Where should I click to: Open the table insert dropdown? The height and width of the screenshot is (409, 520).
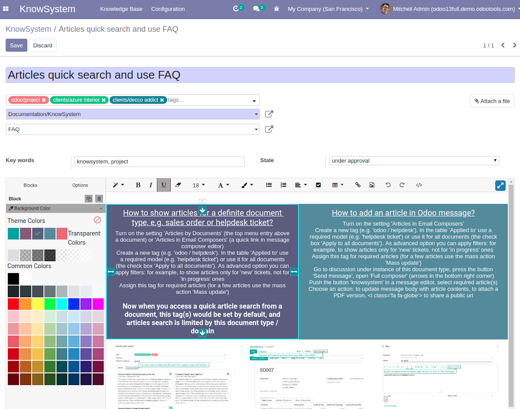pos(338,185)
